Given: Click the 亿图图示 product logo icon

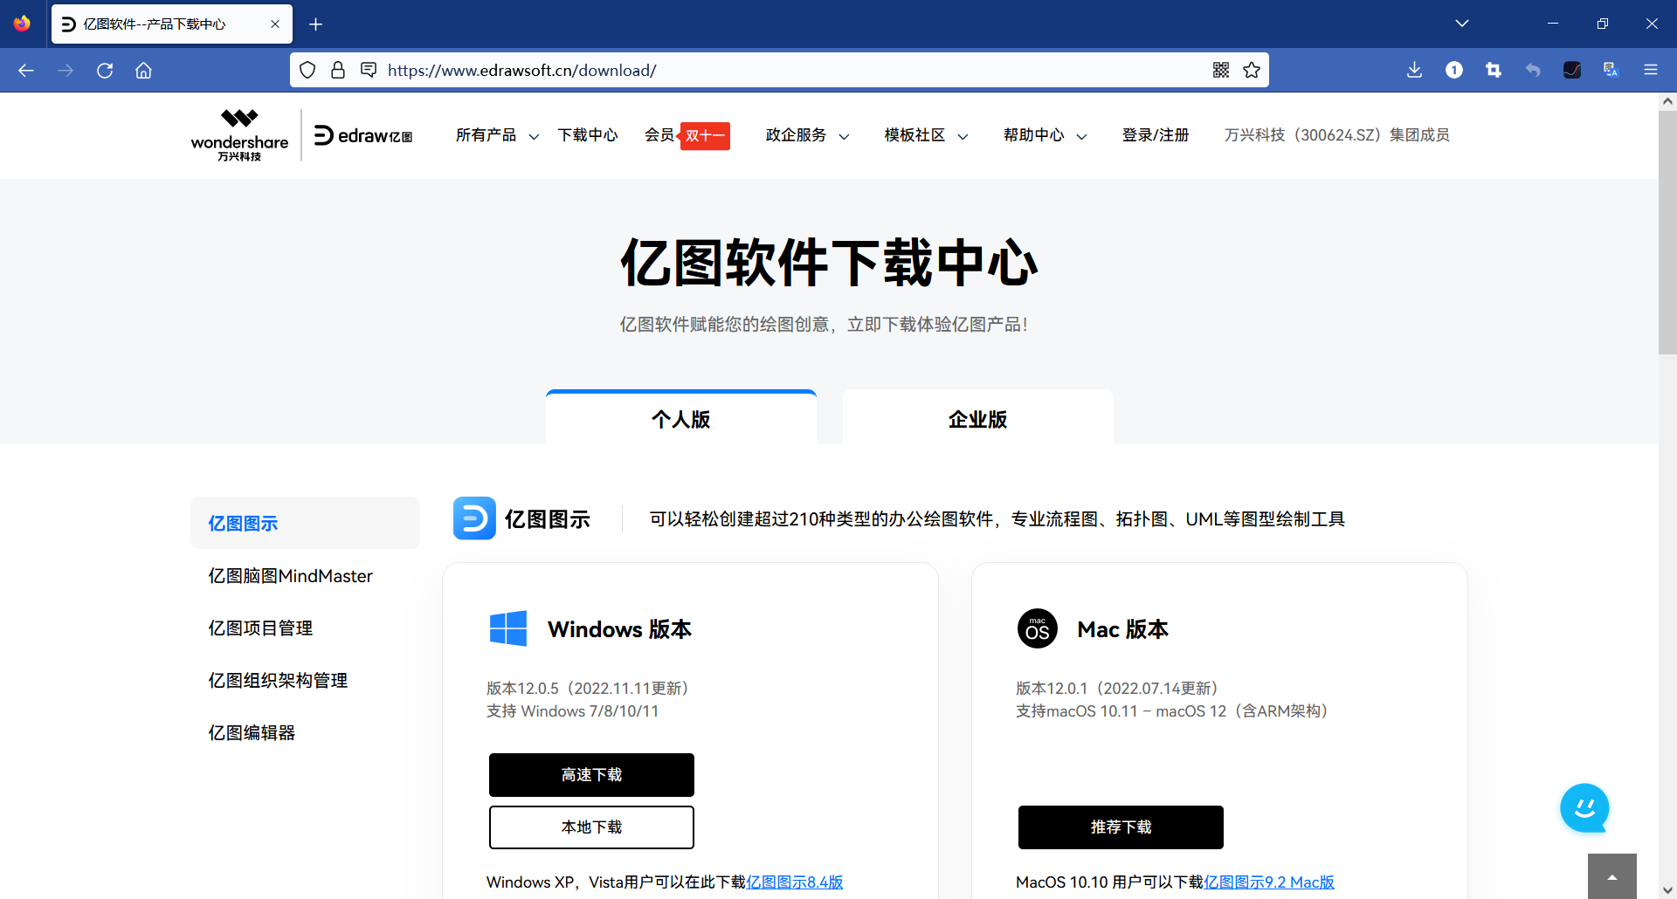Looking at the screenshot, I should pyautogui.click(x=474, y=518).
